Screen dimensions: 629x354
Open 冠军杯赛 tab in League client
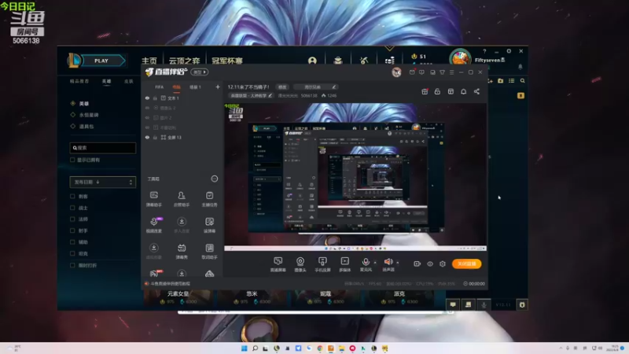[x=227, y=61]
